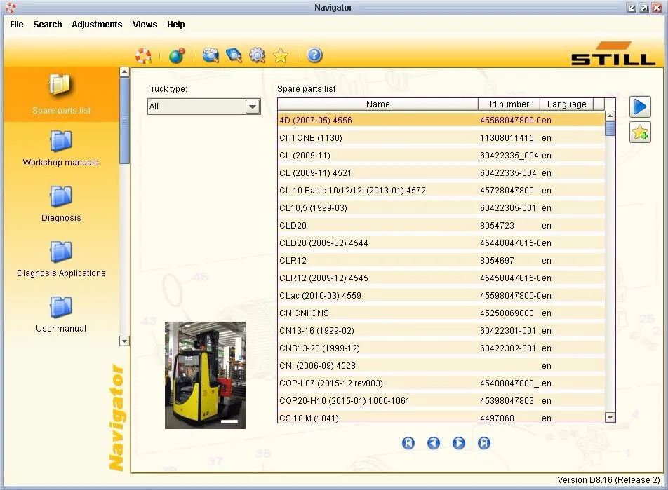Open help via blue question mark icon
Screen dimensions: 668x490
coord(314,55)
